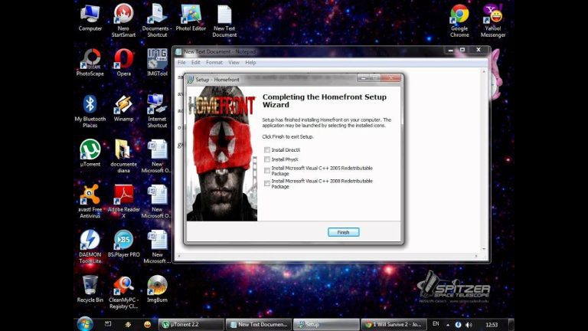
Task: Select New Text Document desktop icon
Action: pyautogui.click(x=224, y=21)
